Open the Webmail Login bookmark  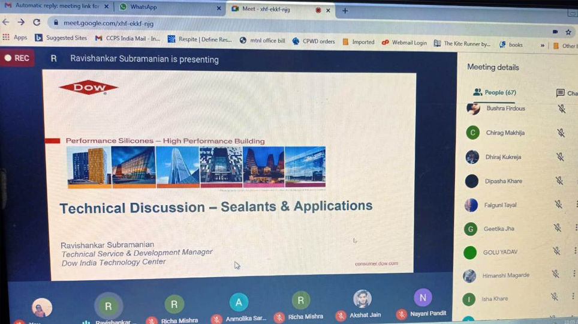click(404, 43)
